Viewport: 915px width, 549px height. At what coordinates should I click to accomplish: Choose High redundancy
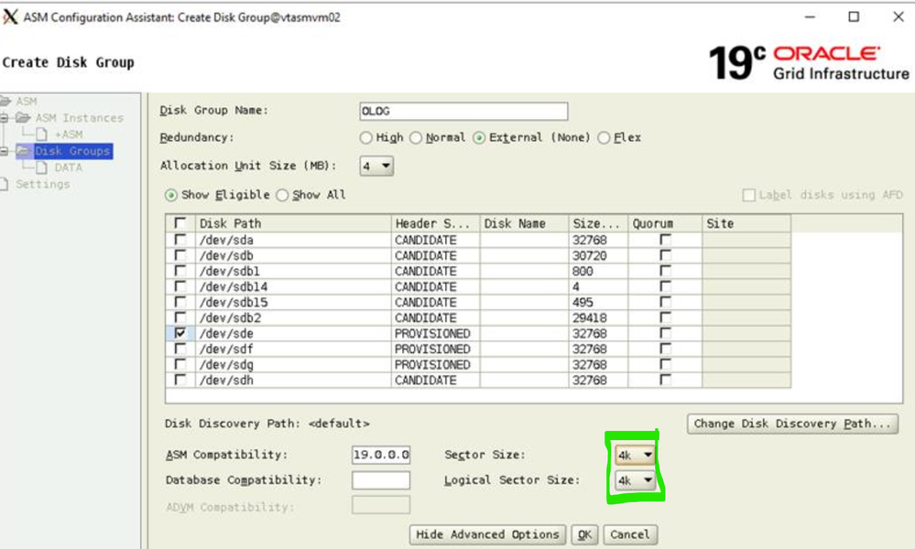point(365,137)
